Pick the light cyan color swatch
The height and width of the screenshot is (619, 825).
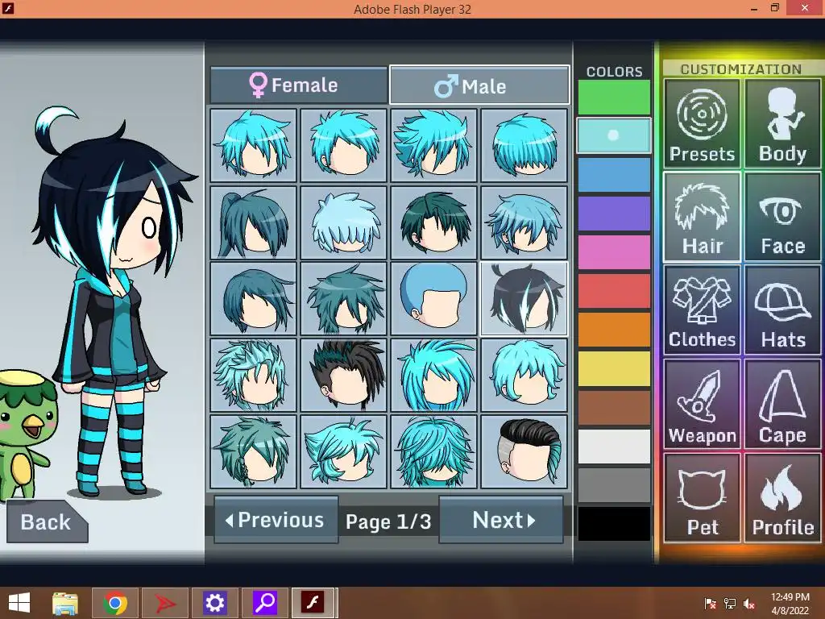point(614,135)
